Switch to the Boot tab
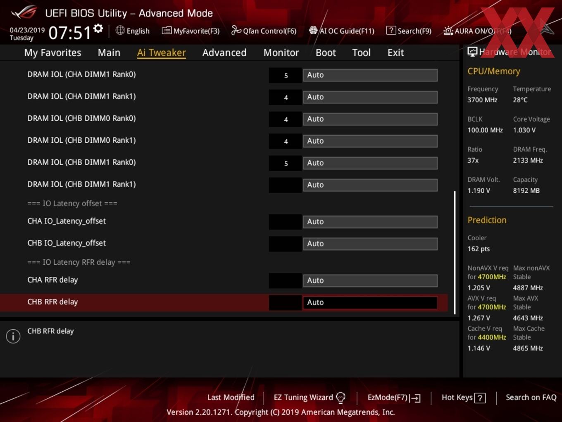 point(326,53)
